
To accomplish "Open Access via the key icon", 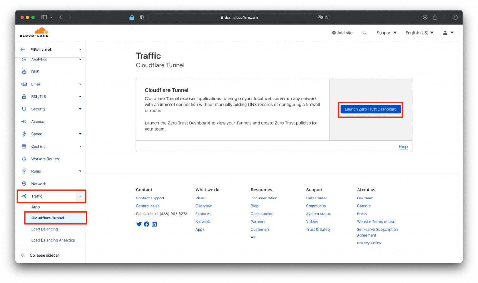I will coord(24,122).
